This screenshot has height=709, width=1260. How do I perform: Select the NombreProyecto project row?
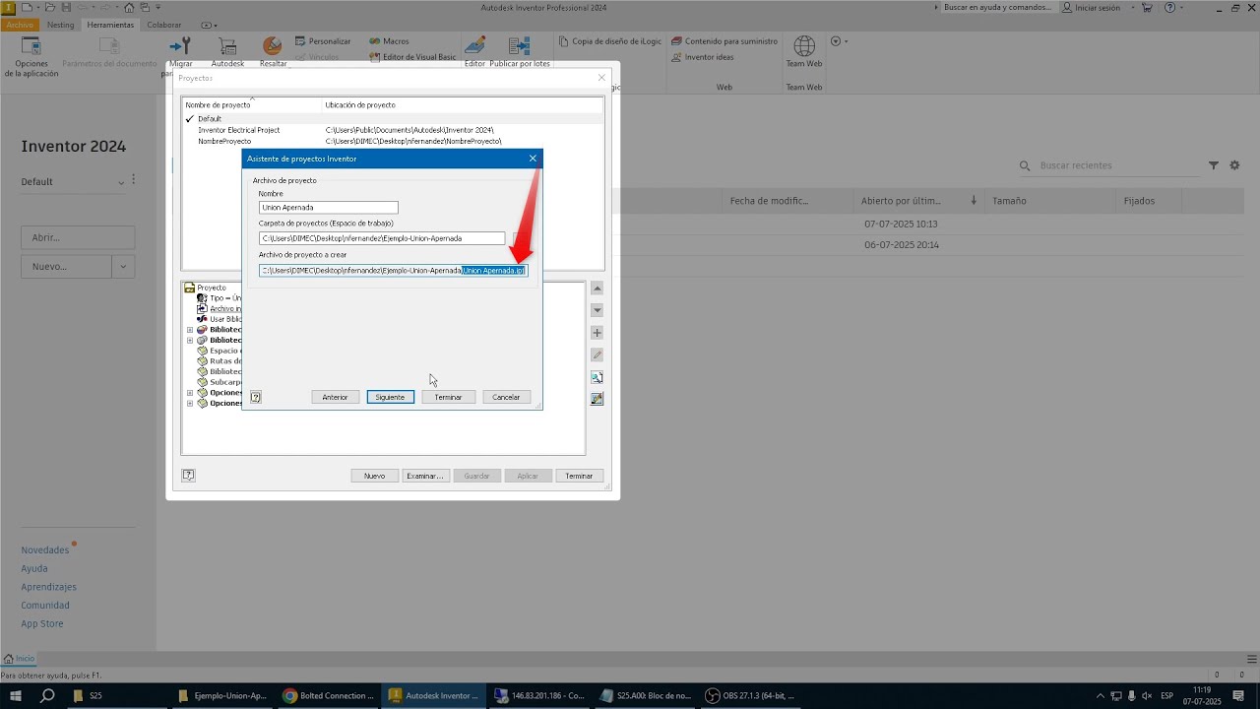393,141
